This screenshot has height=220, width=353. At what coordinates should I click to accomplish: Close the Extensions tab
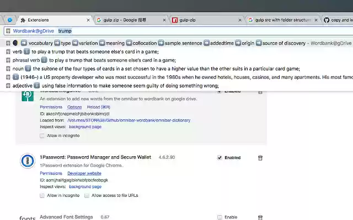click(x=88, y=20)
